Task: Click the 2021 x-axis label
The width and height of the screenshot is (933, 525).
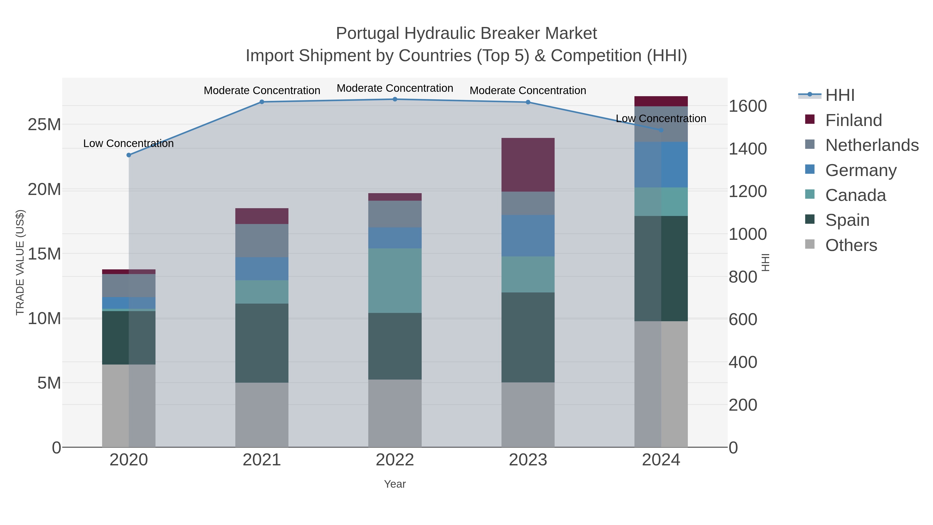Action: tap(262, 460)
